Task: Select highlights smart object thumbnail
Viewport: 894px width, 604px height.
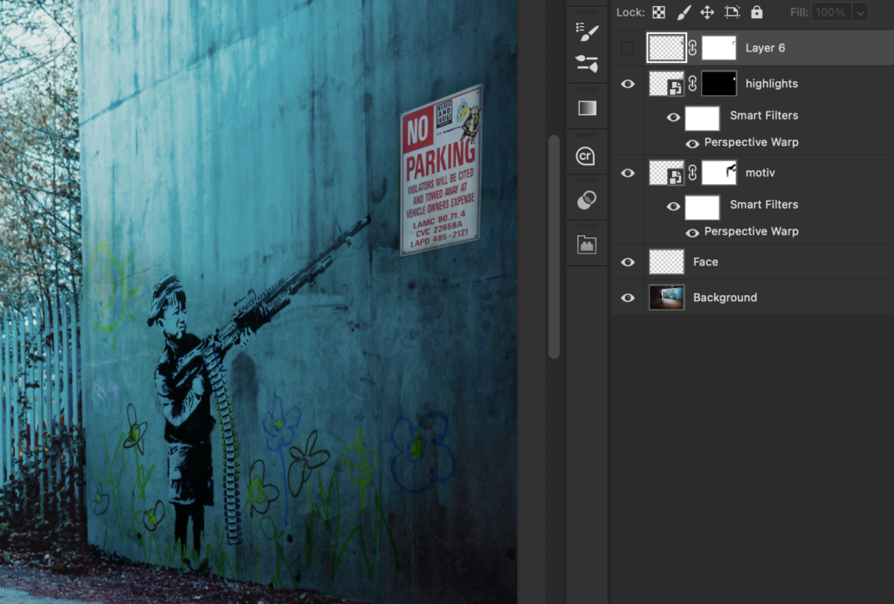Action: pos(666,84)
